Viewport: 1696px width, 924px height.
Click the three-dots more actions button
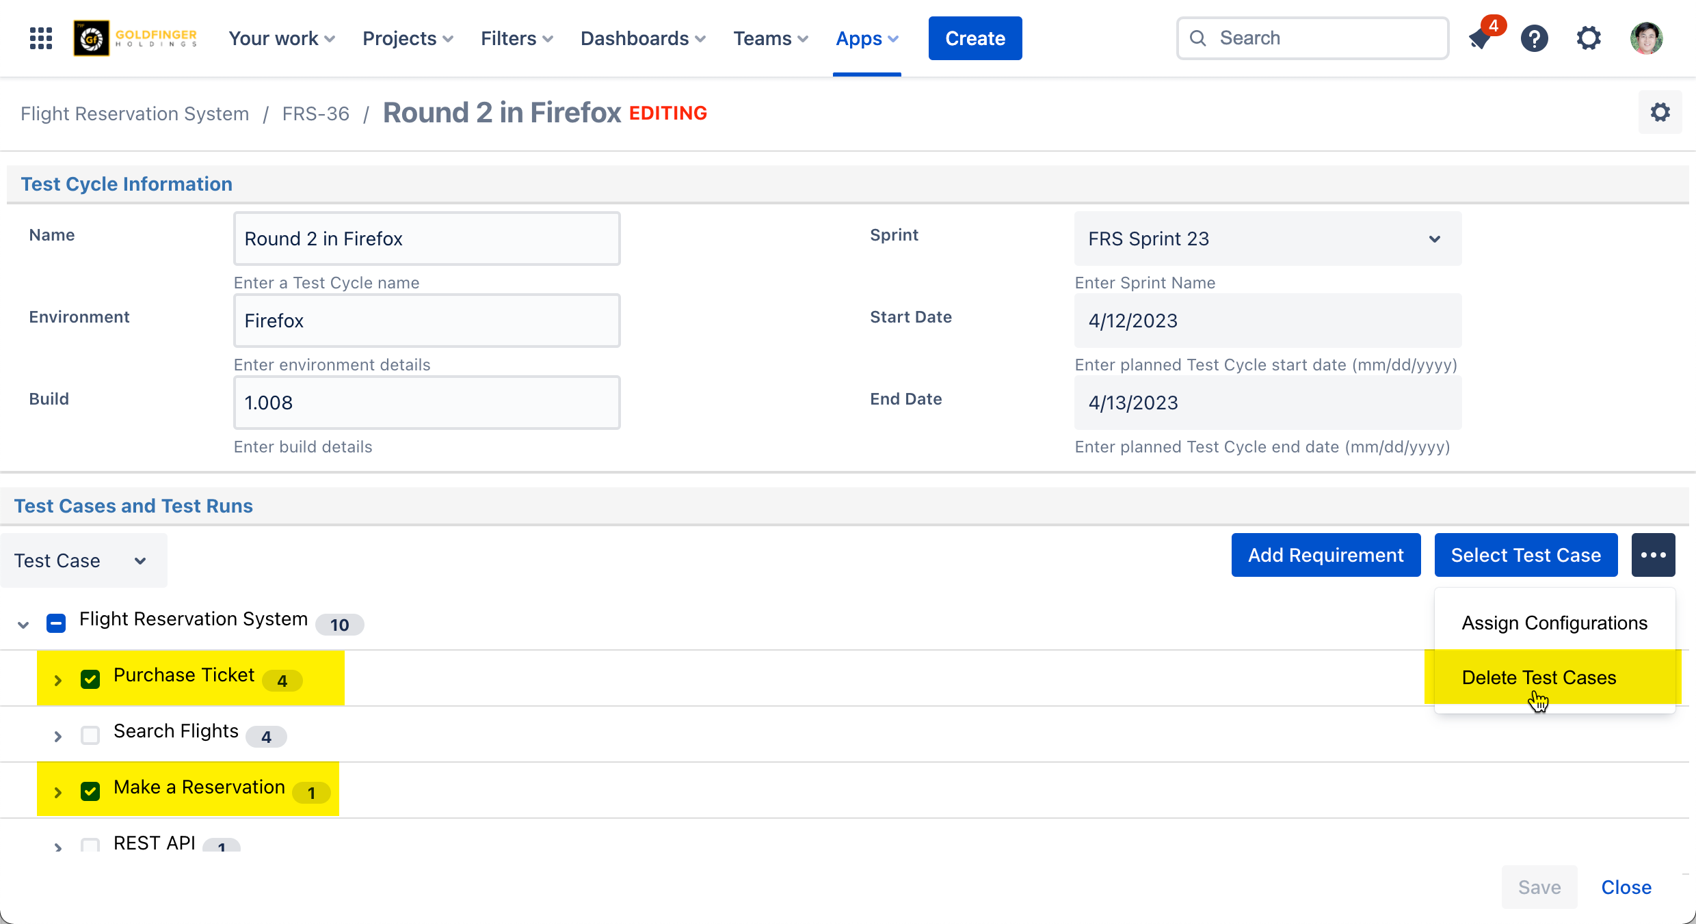(x=1653, y=555)
